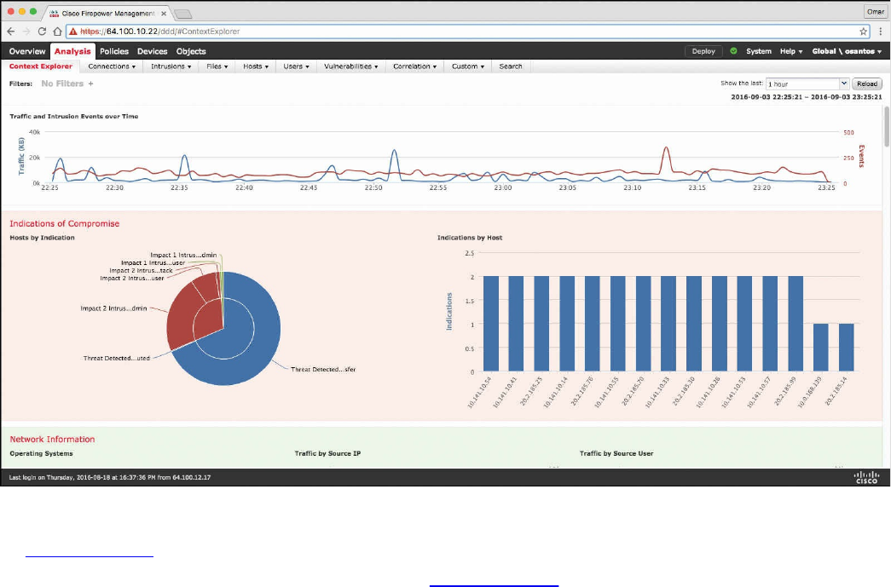Viewport: 891px width, 587px height.
Task: Open the browser home icon
Action: [57, 32]
